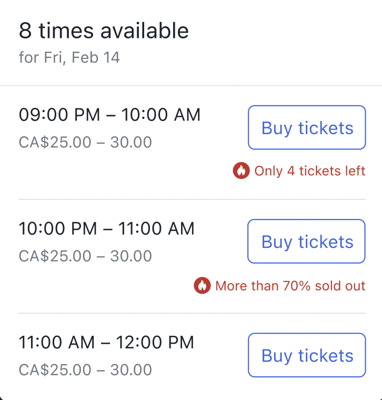Click the price under the 10:00 PM slot
Viewport: 382px width, 400px height.
coord(85,256)
